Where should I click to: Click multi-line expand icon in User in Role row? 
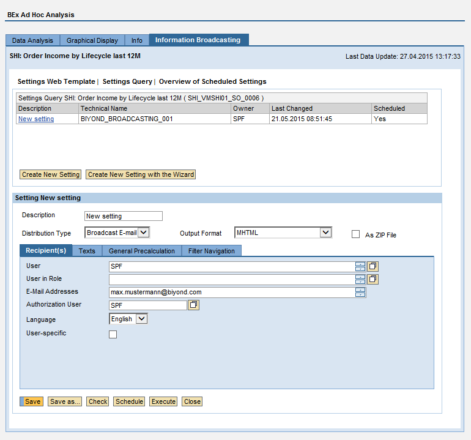coord(360,279)
